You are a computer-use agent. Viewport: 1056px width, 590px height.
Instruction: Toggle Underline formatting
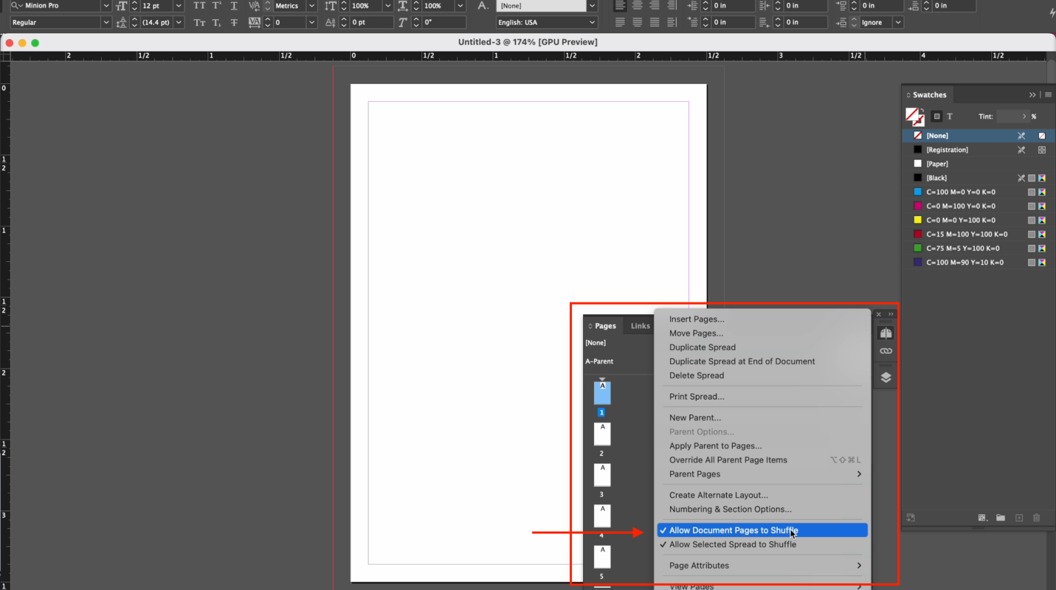[233, 6]
